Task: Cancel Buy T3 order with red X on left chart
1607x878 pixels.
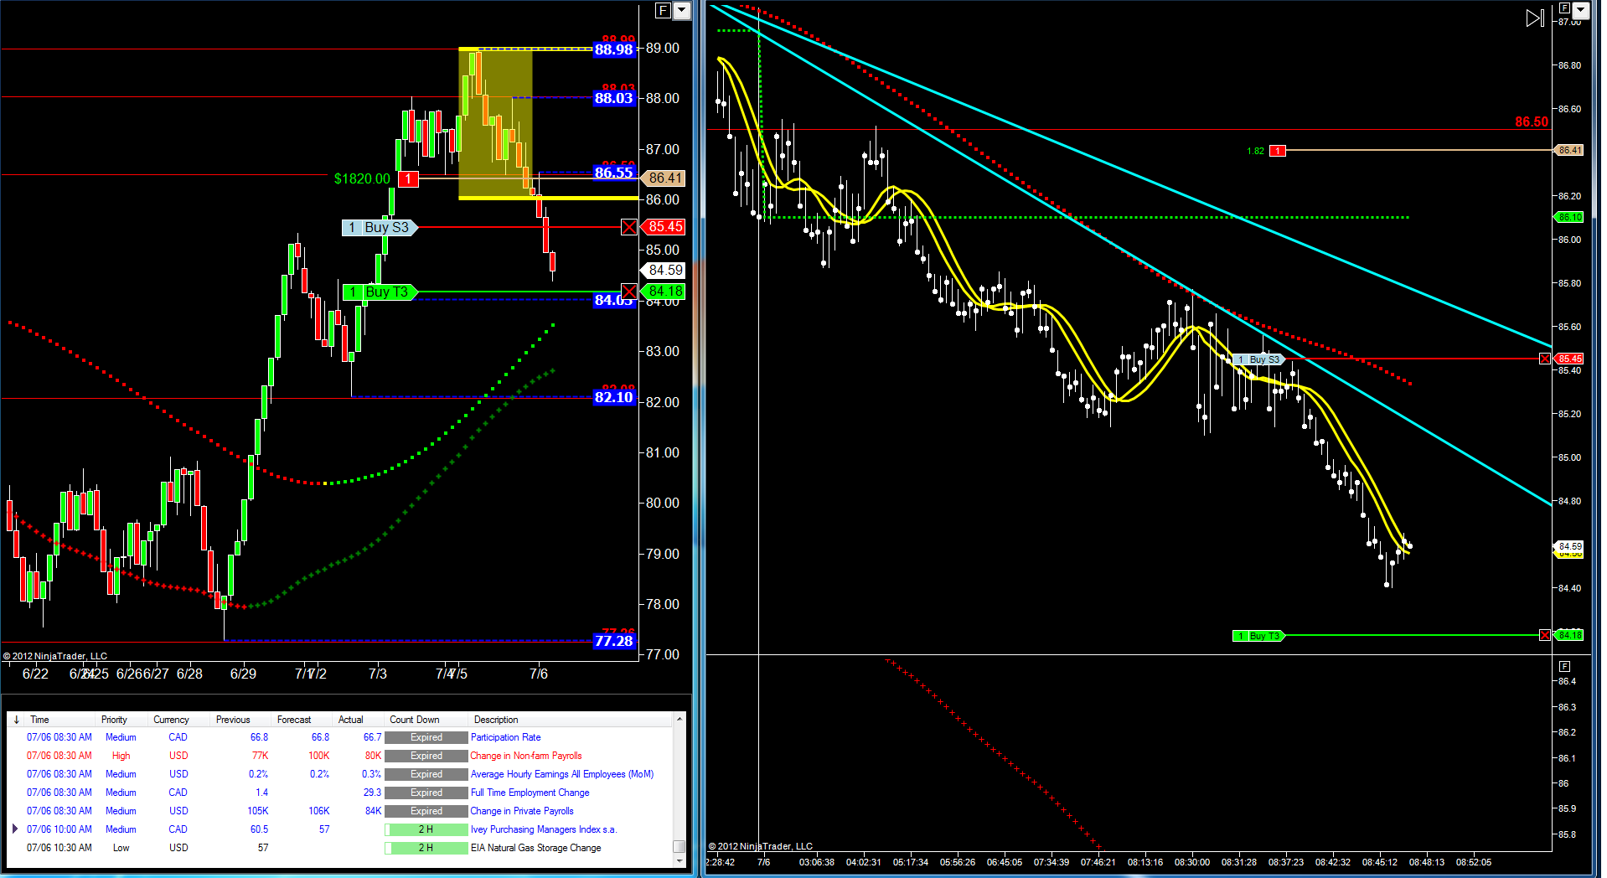Action: tap(629, 292)
